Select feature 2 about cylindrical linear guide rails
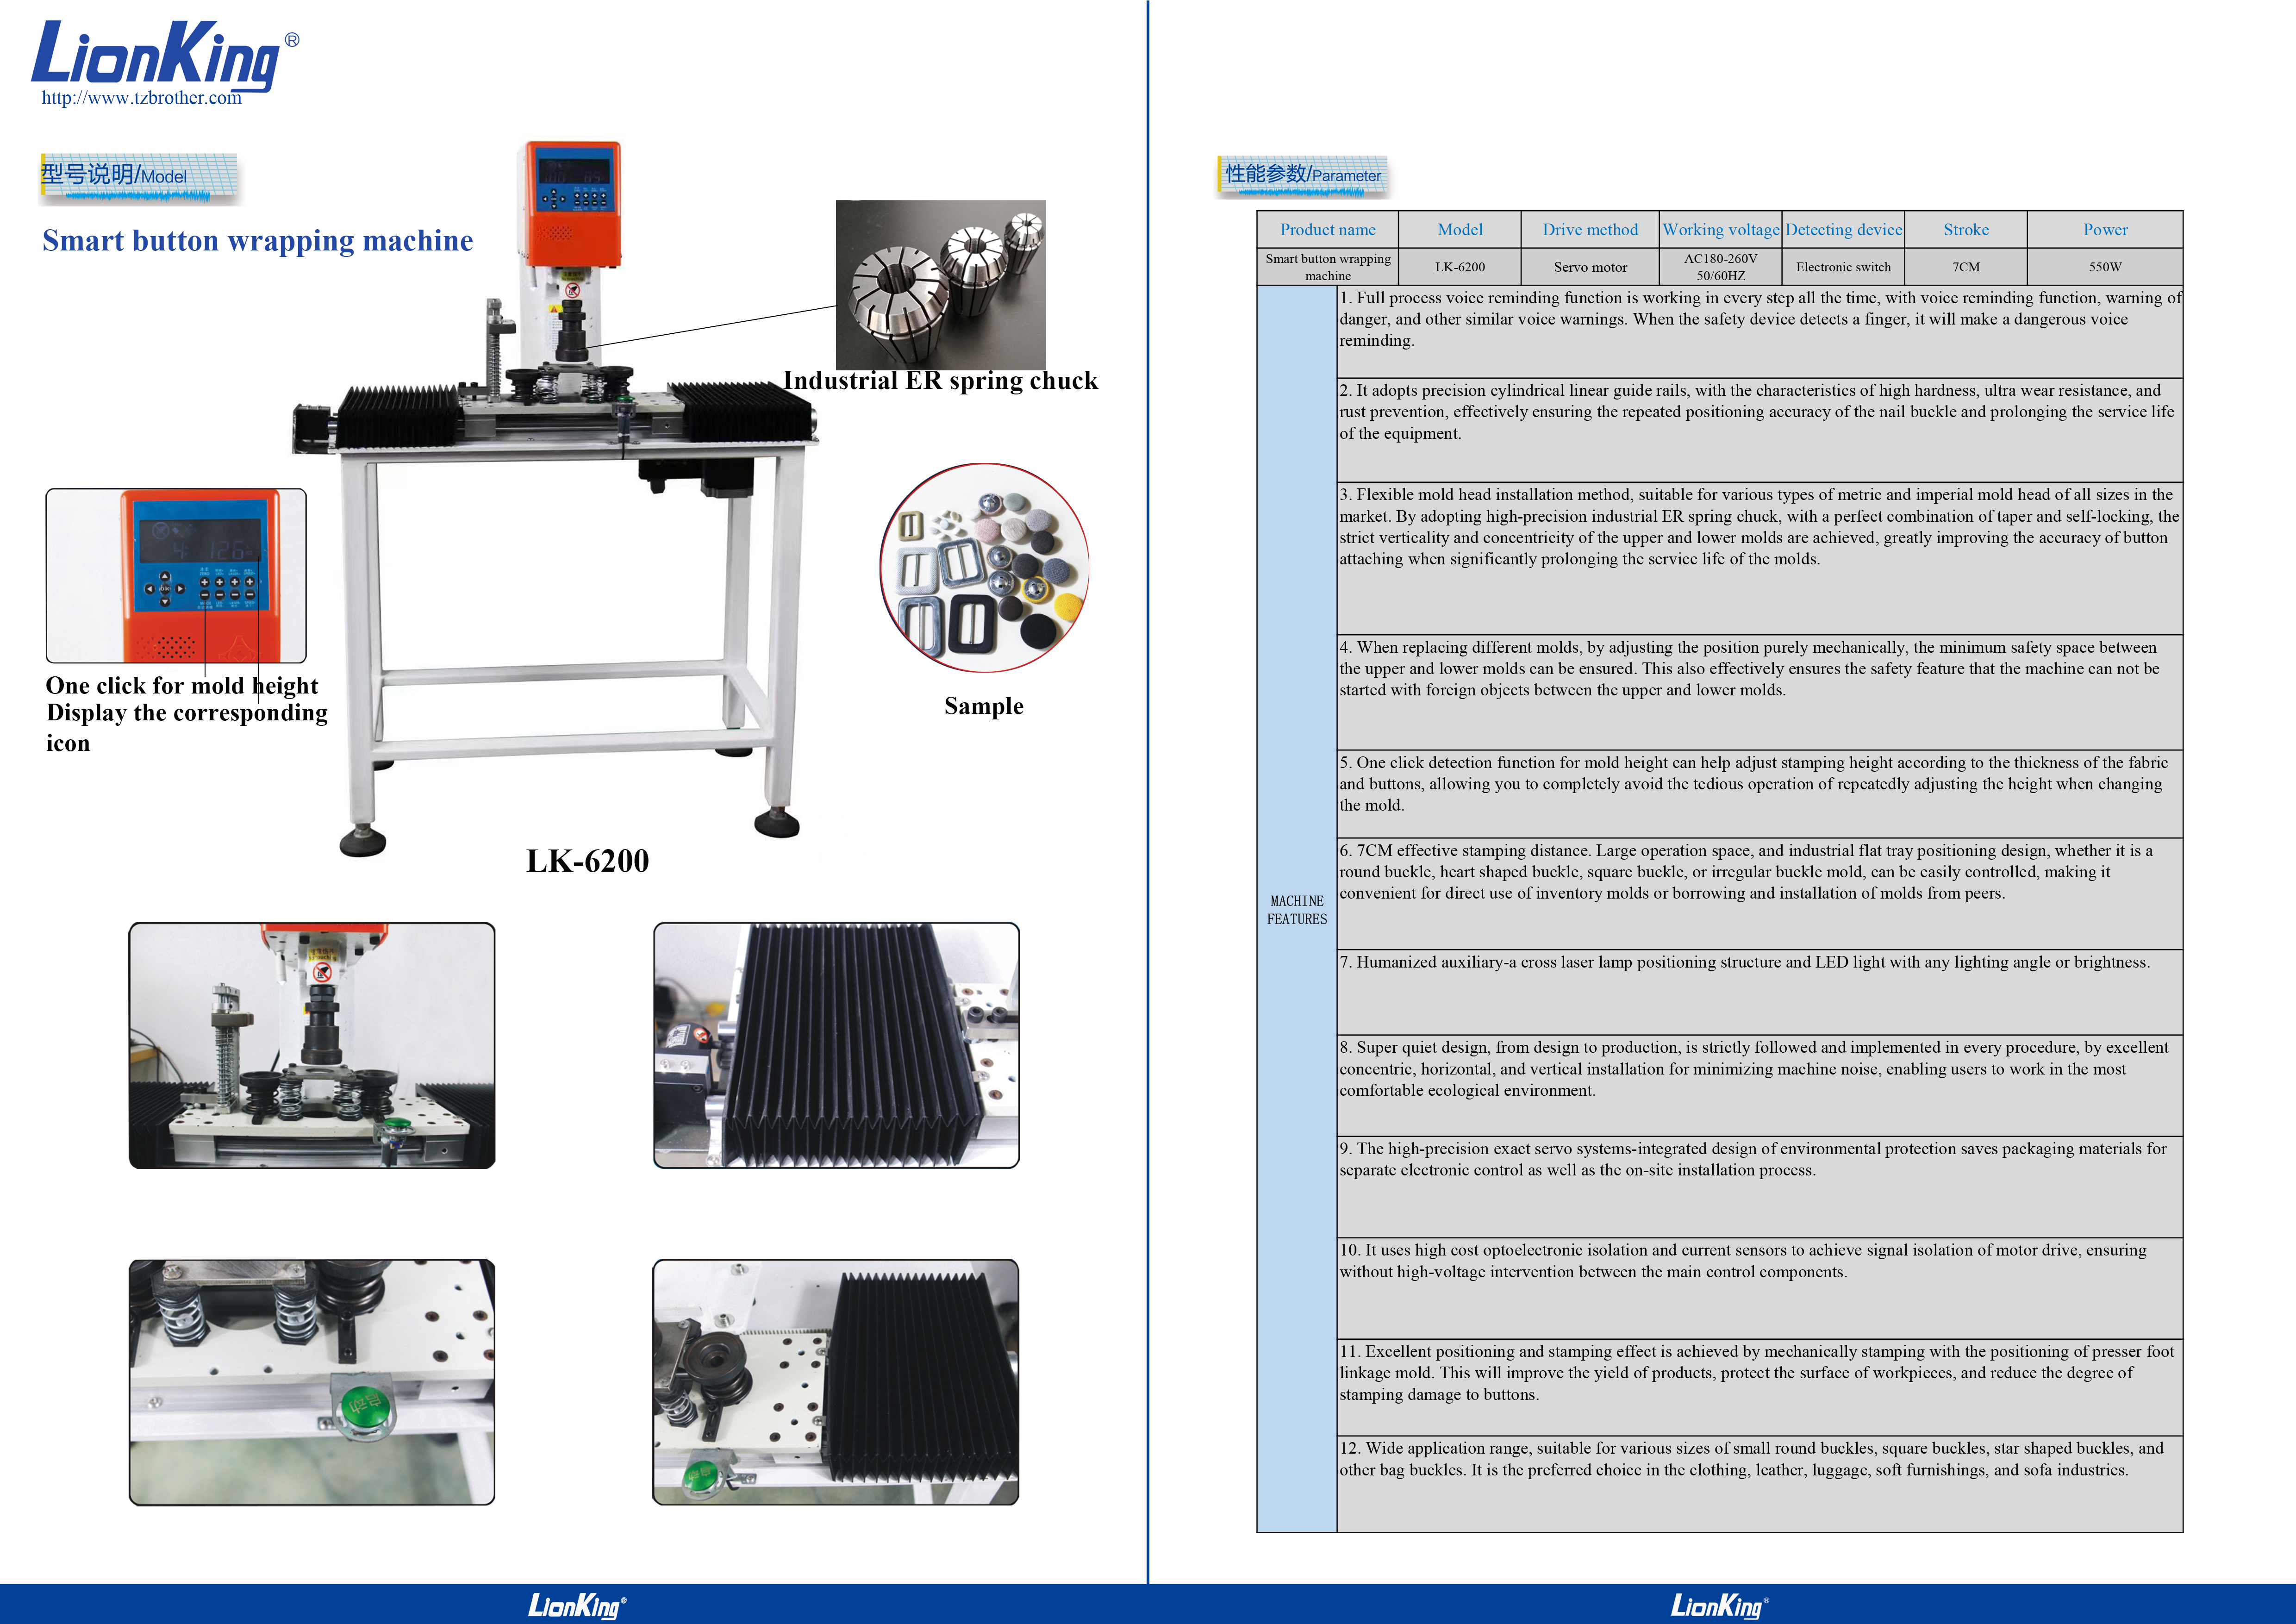 click(x=1760, y=430)
